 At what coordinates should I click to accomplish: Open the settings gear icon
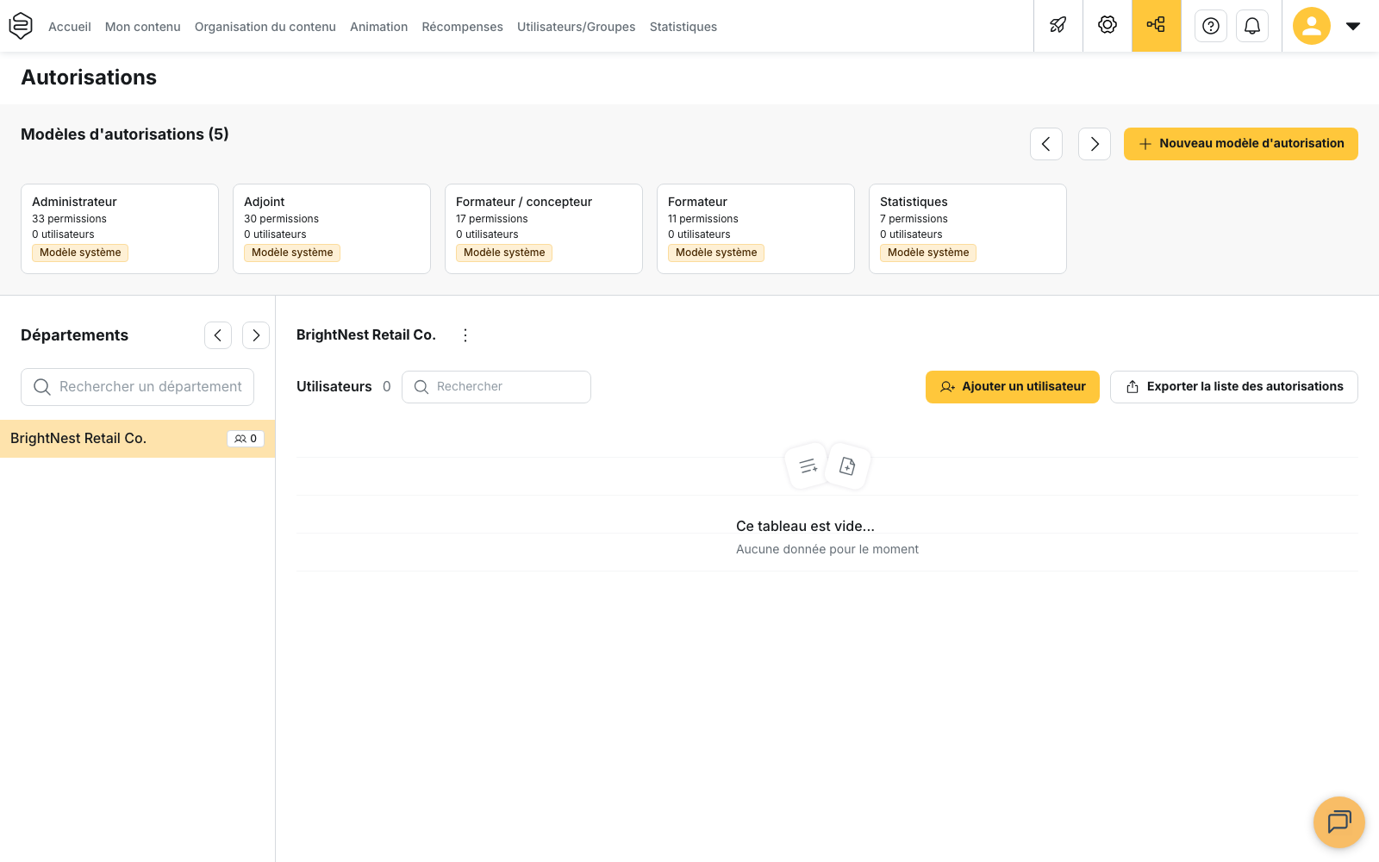click(x=1108, y=26)
